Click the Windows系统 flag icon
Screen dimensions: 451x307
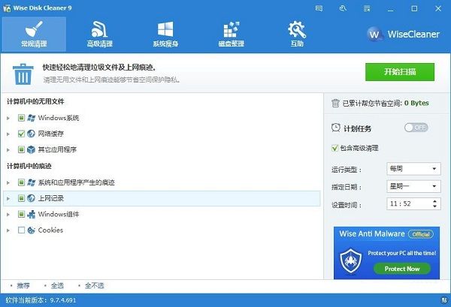tap(31, 118)
